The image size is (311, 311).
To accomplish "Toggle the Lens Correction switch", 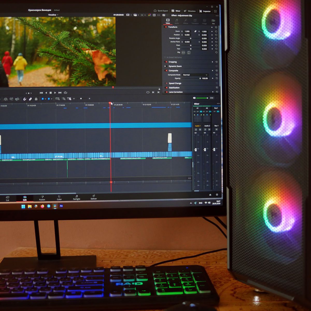I will coord(166,92).
